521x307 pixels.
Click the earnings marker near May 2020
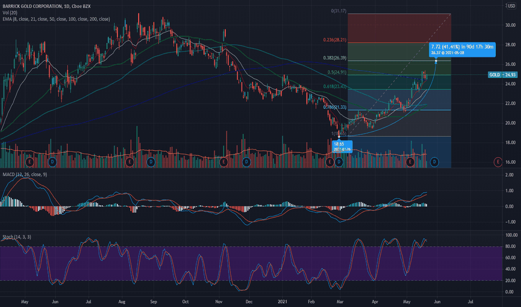[x=30, y=162]
